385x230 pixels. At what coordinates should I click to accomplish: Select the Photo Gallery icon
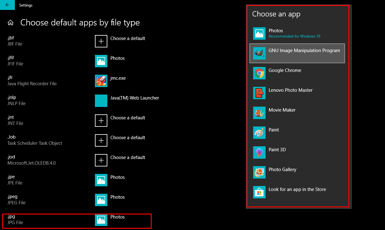pos(259,172)
